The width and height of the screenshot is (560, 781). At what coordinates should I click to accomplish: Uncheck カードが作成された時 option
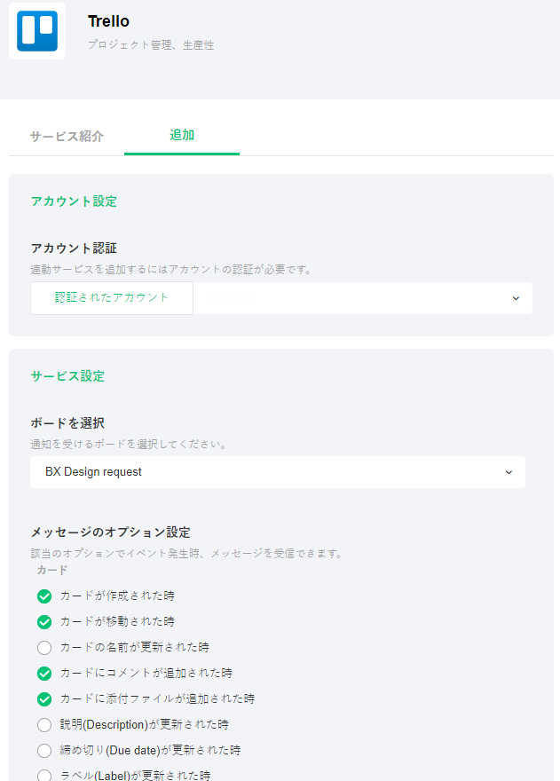coord(44,596)
